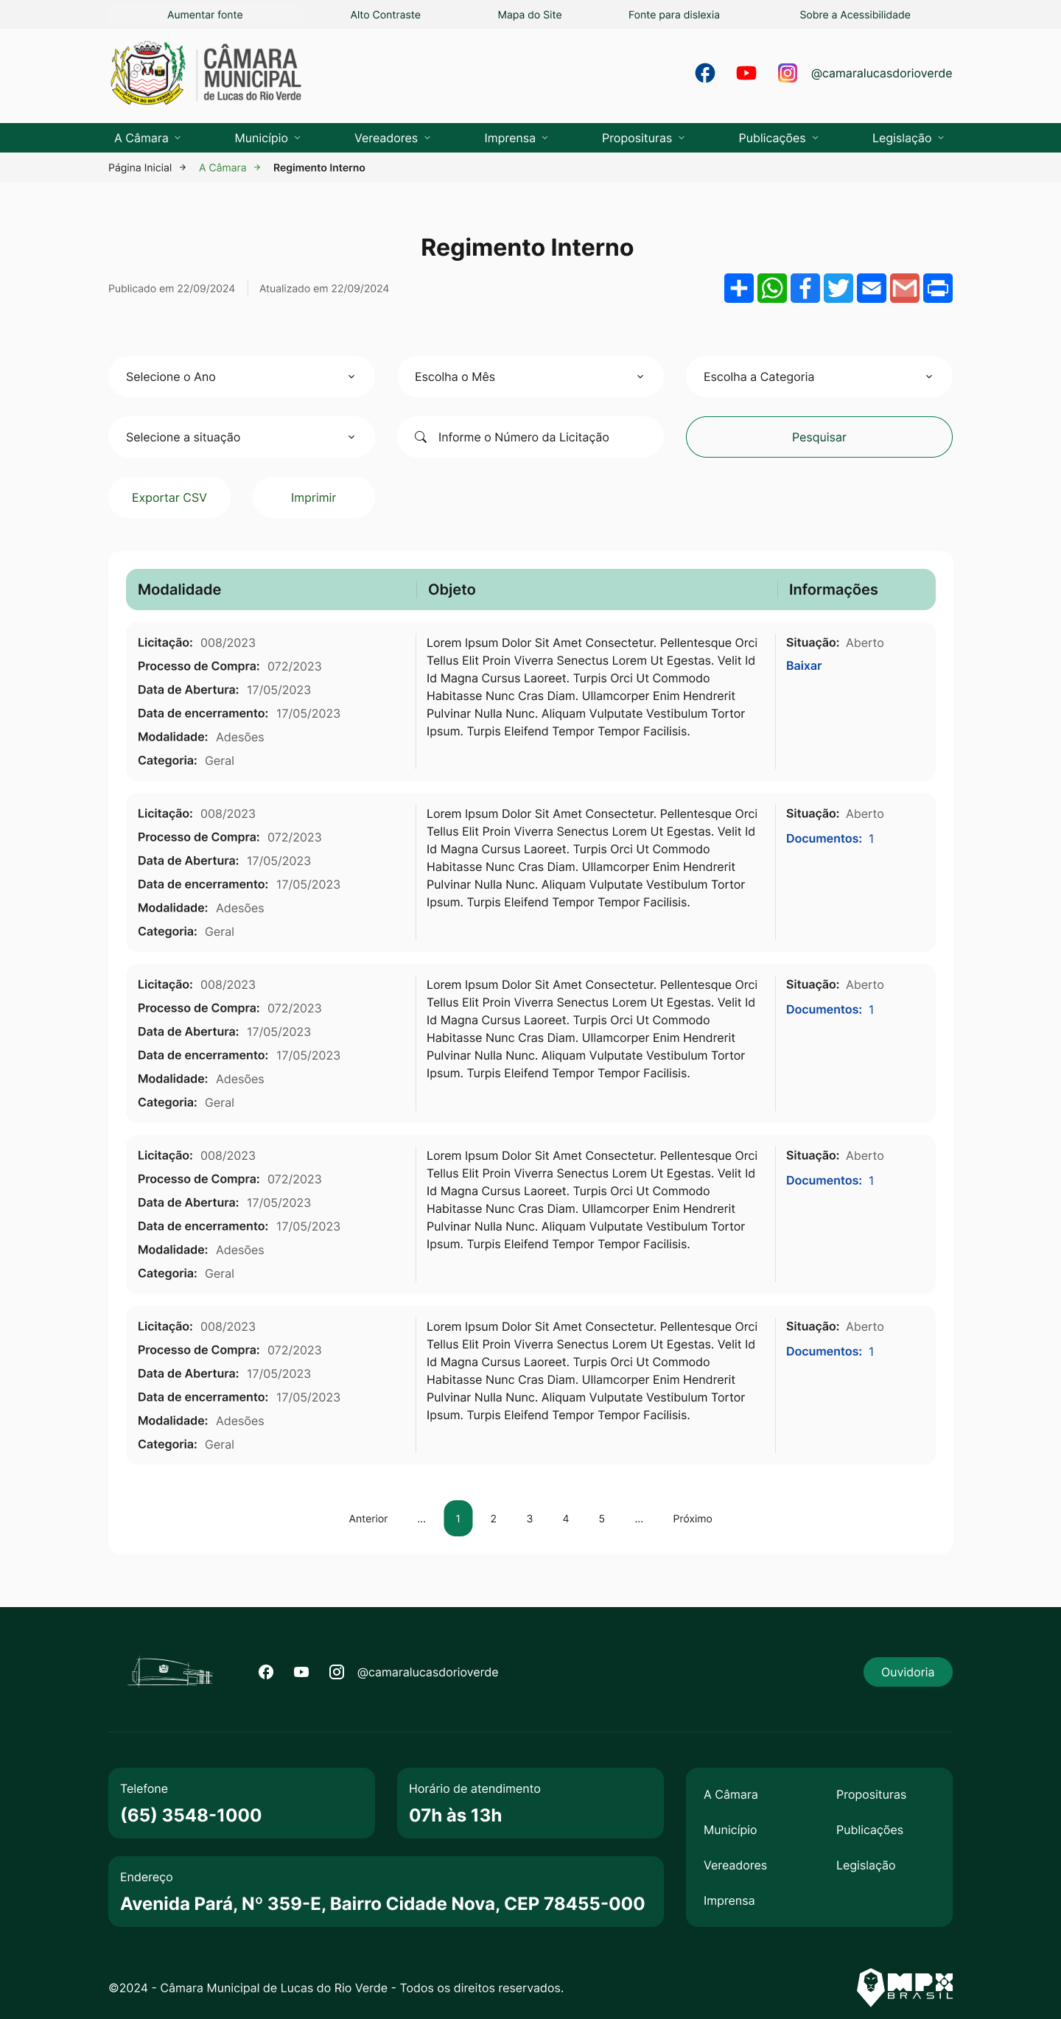This screenshot has width=1061, height=2019.
Task: Toggle Fonte para dislexia option
Action: [673, 15]
